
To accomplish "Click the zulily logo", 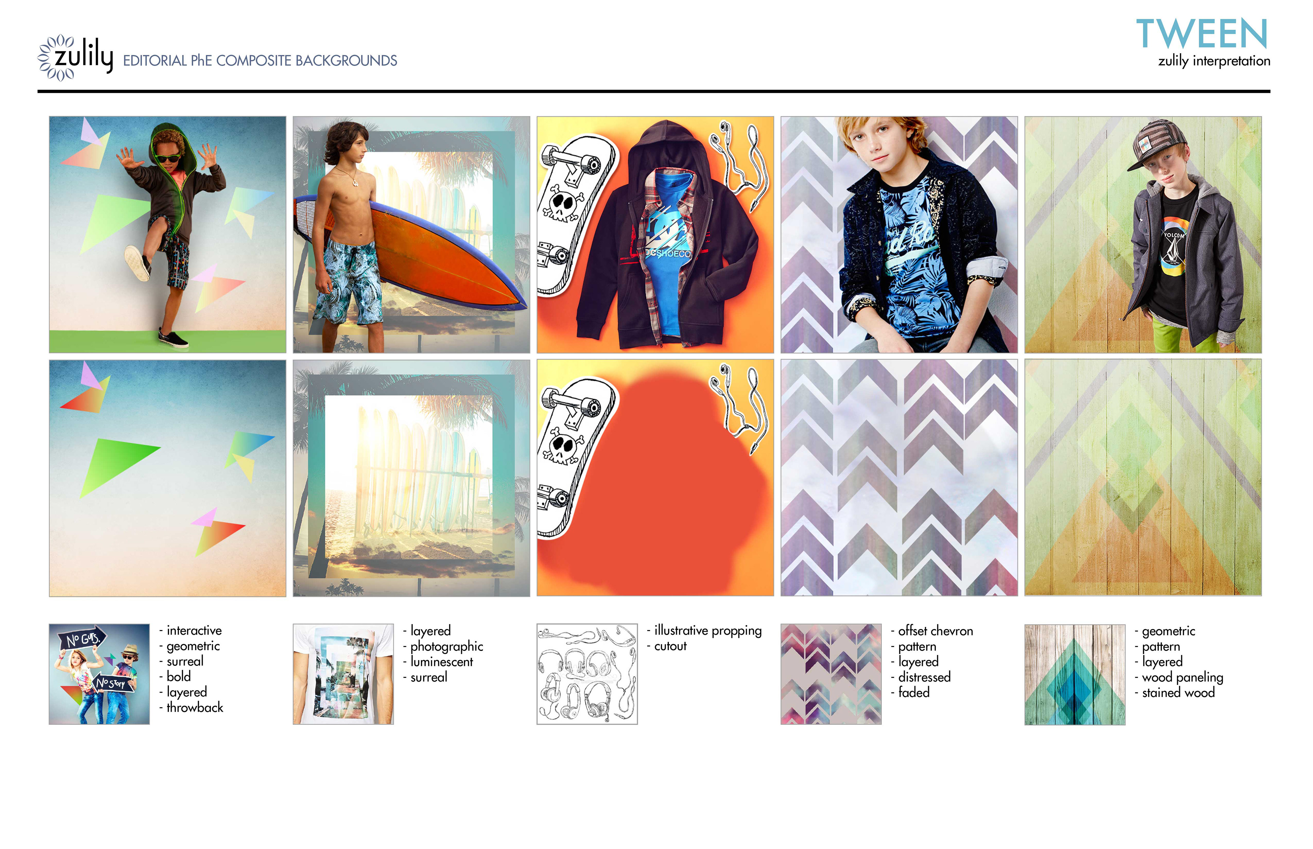I will click(x=76, y=58).
